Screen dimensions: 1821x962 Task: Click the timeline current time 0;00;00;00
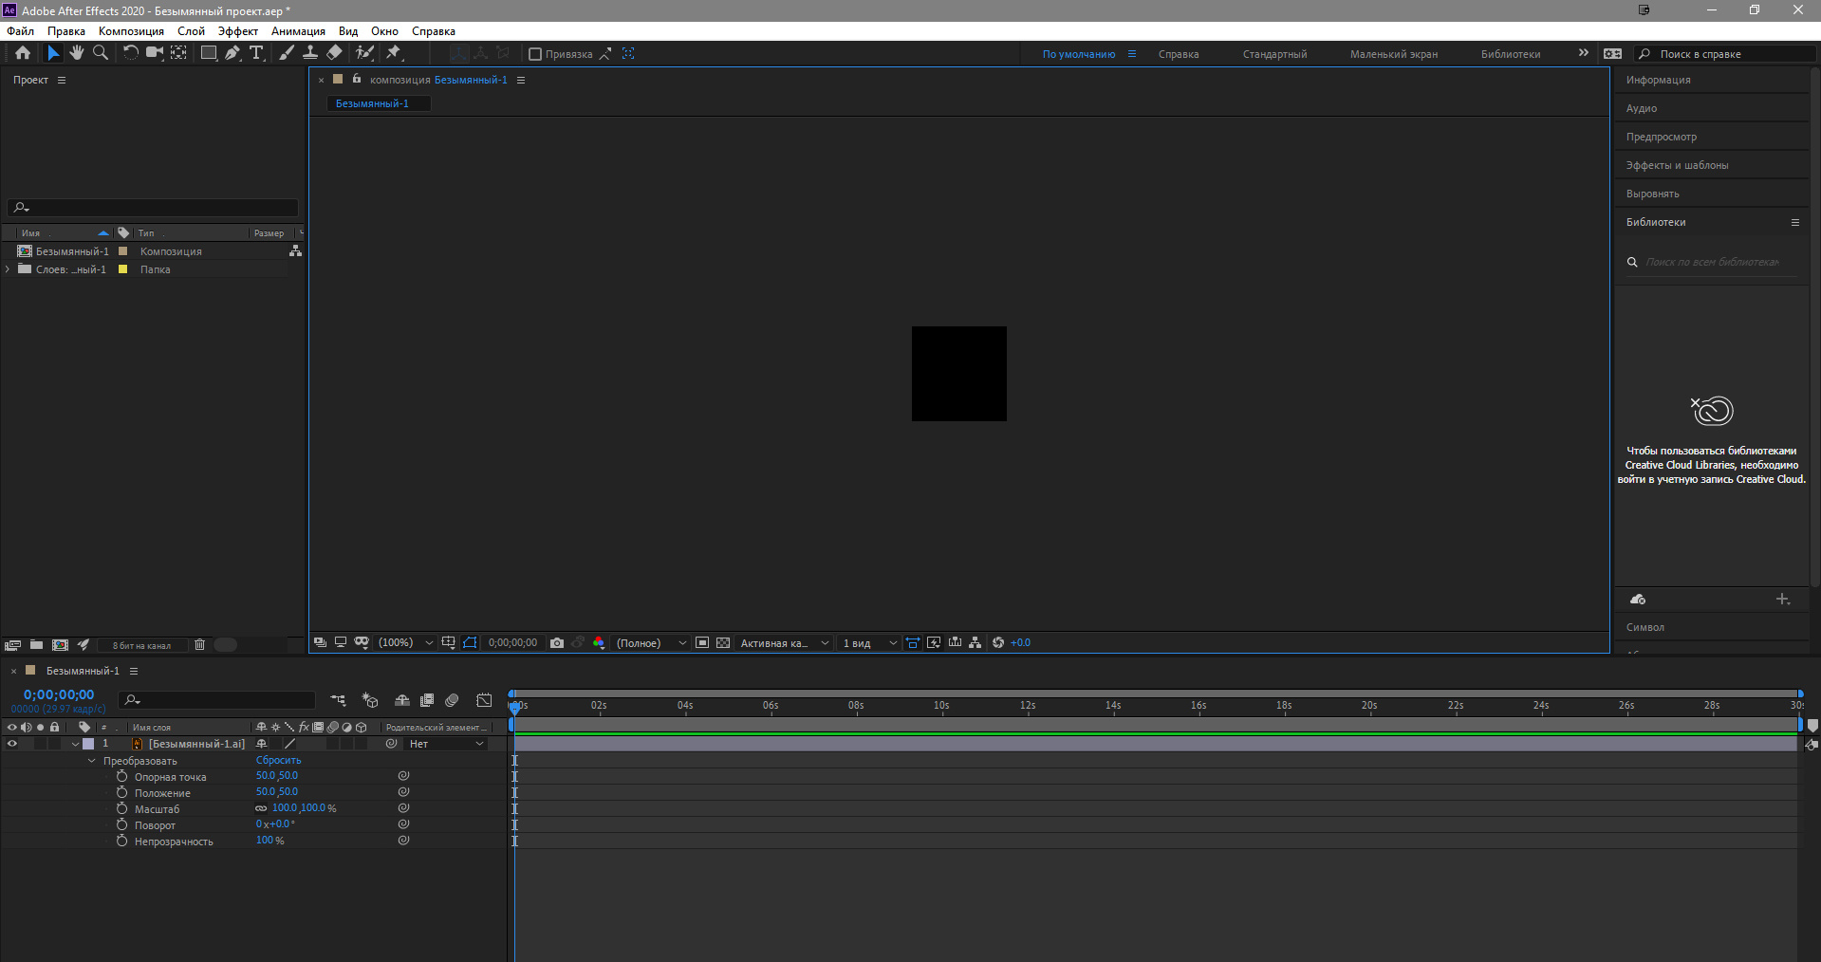59,694
